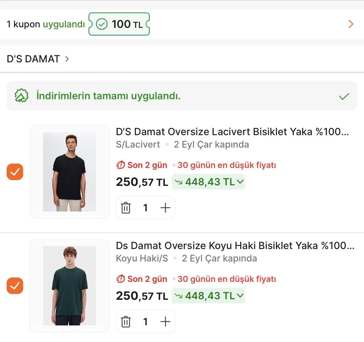The height and width of the screenshot is (342, 364).
Task: Expand 448,43 TL price details for Koyu Haki
Action: point(208,296)
